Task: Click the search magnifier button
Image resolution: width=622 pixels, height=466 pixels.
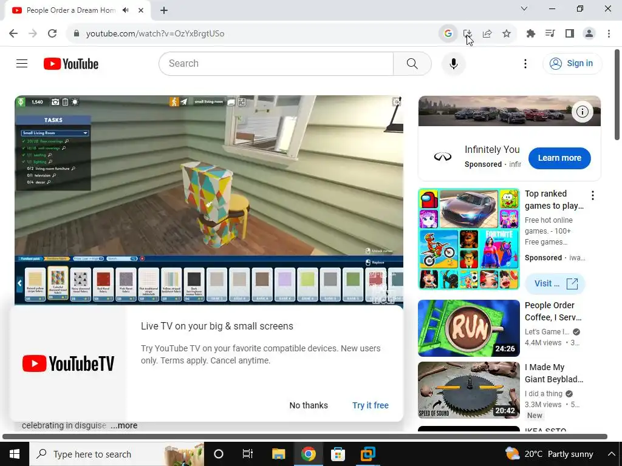Action: 412,63
